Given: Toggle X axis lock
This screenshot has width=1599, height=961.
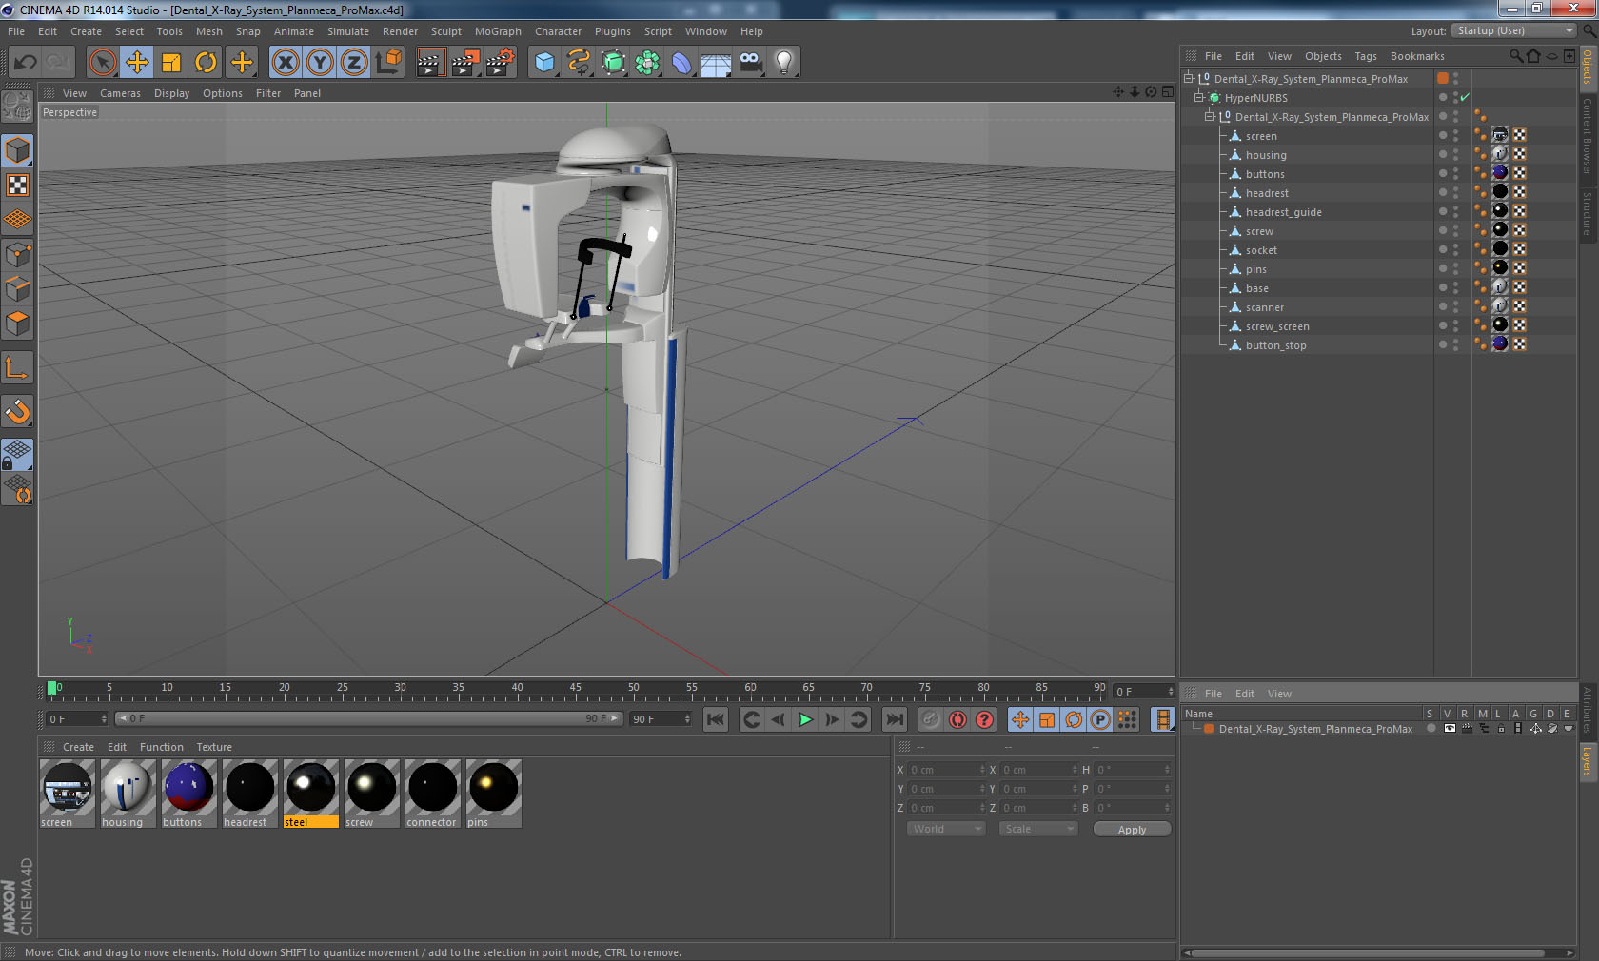Looking at the screenshot, I should pos(285,63).
